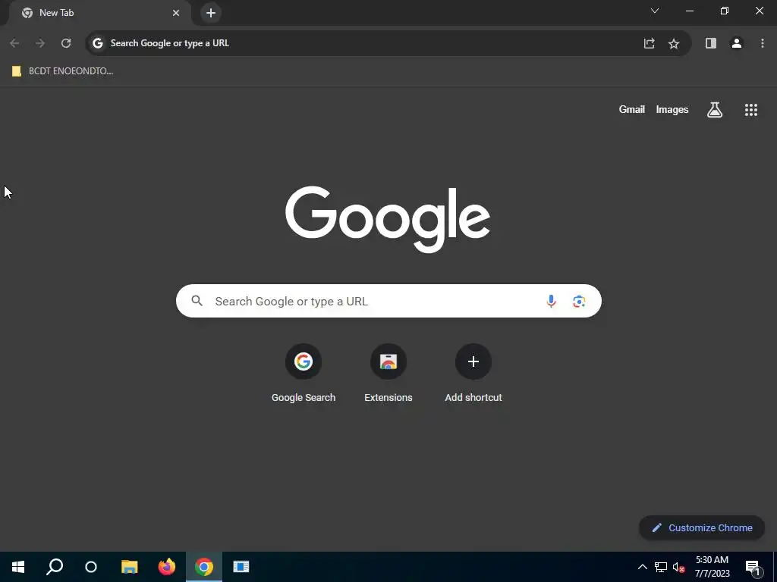777x582 pixels.
Task: Open the Images link
Action: [x=672, y=110]
